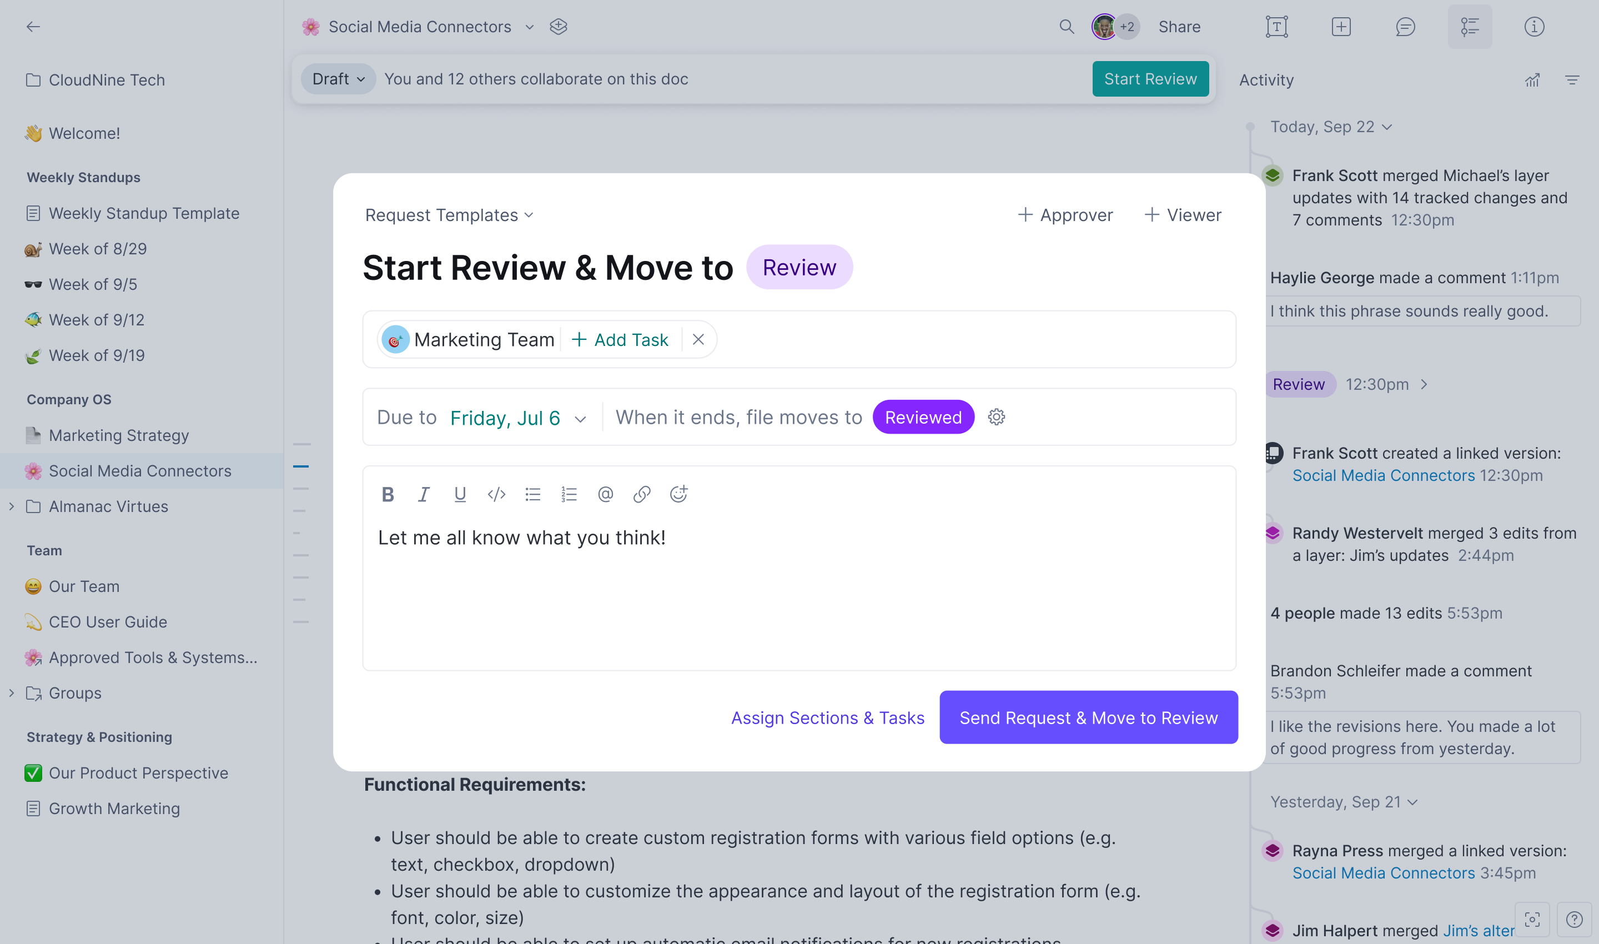Expand the Almanac Virtues folder
Viewport: 1599px width, 944px height.
click(x=12, y=506)
